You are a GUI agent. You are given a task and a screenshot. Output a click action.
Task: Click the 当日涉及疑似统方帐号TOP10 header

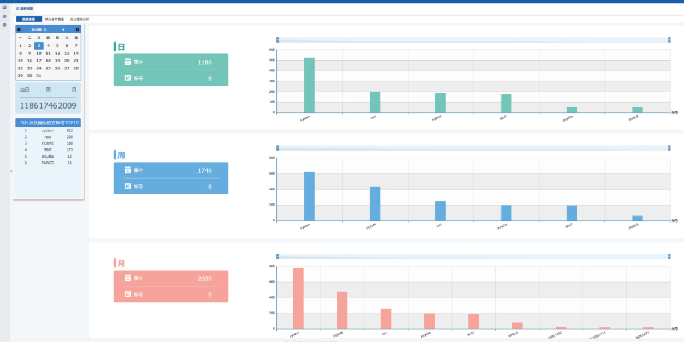(49, 123)
